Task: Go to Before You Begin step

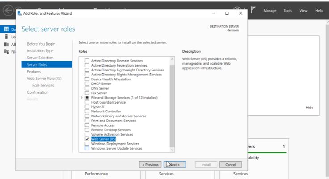Action: point(41,44)
